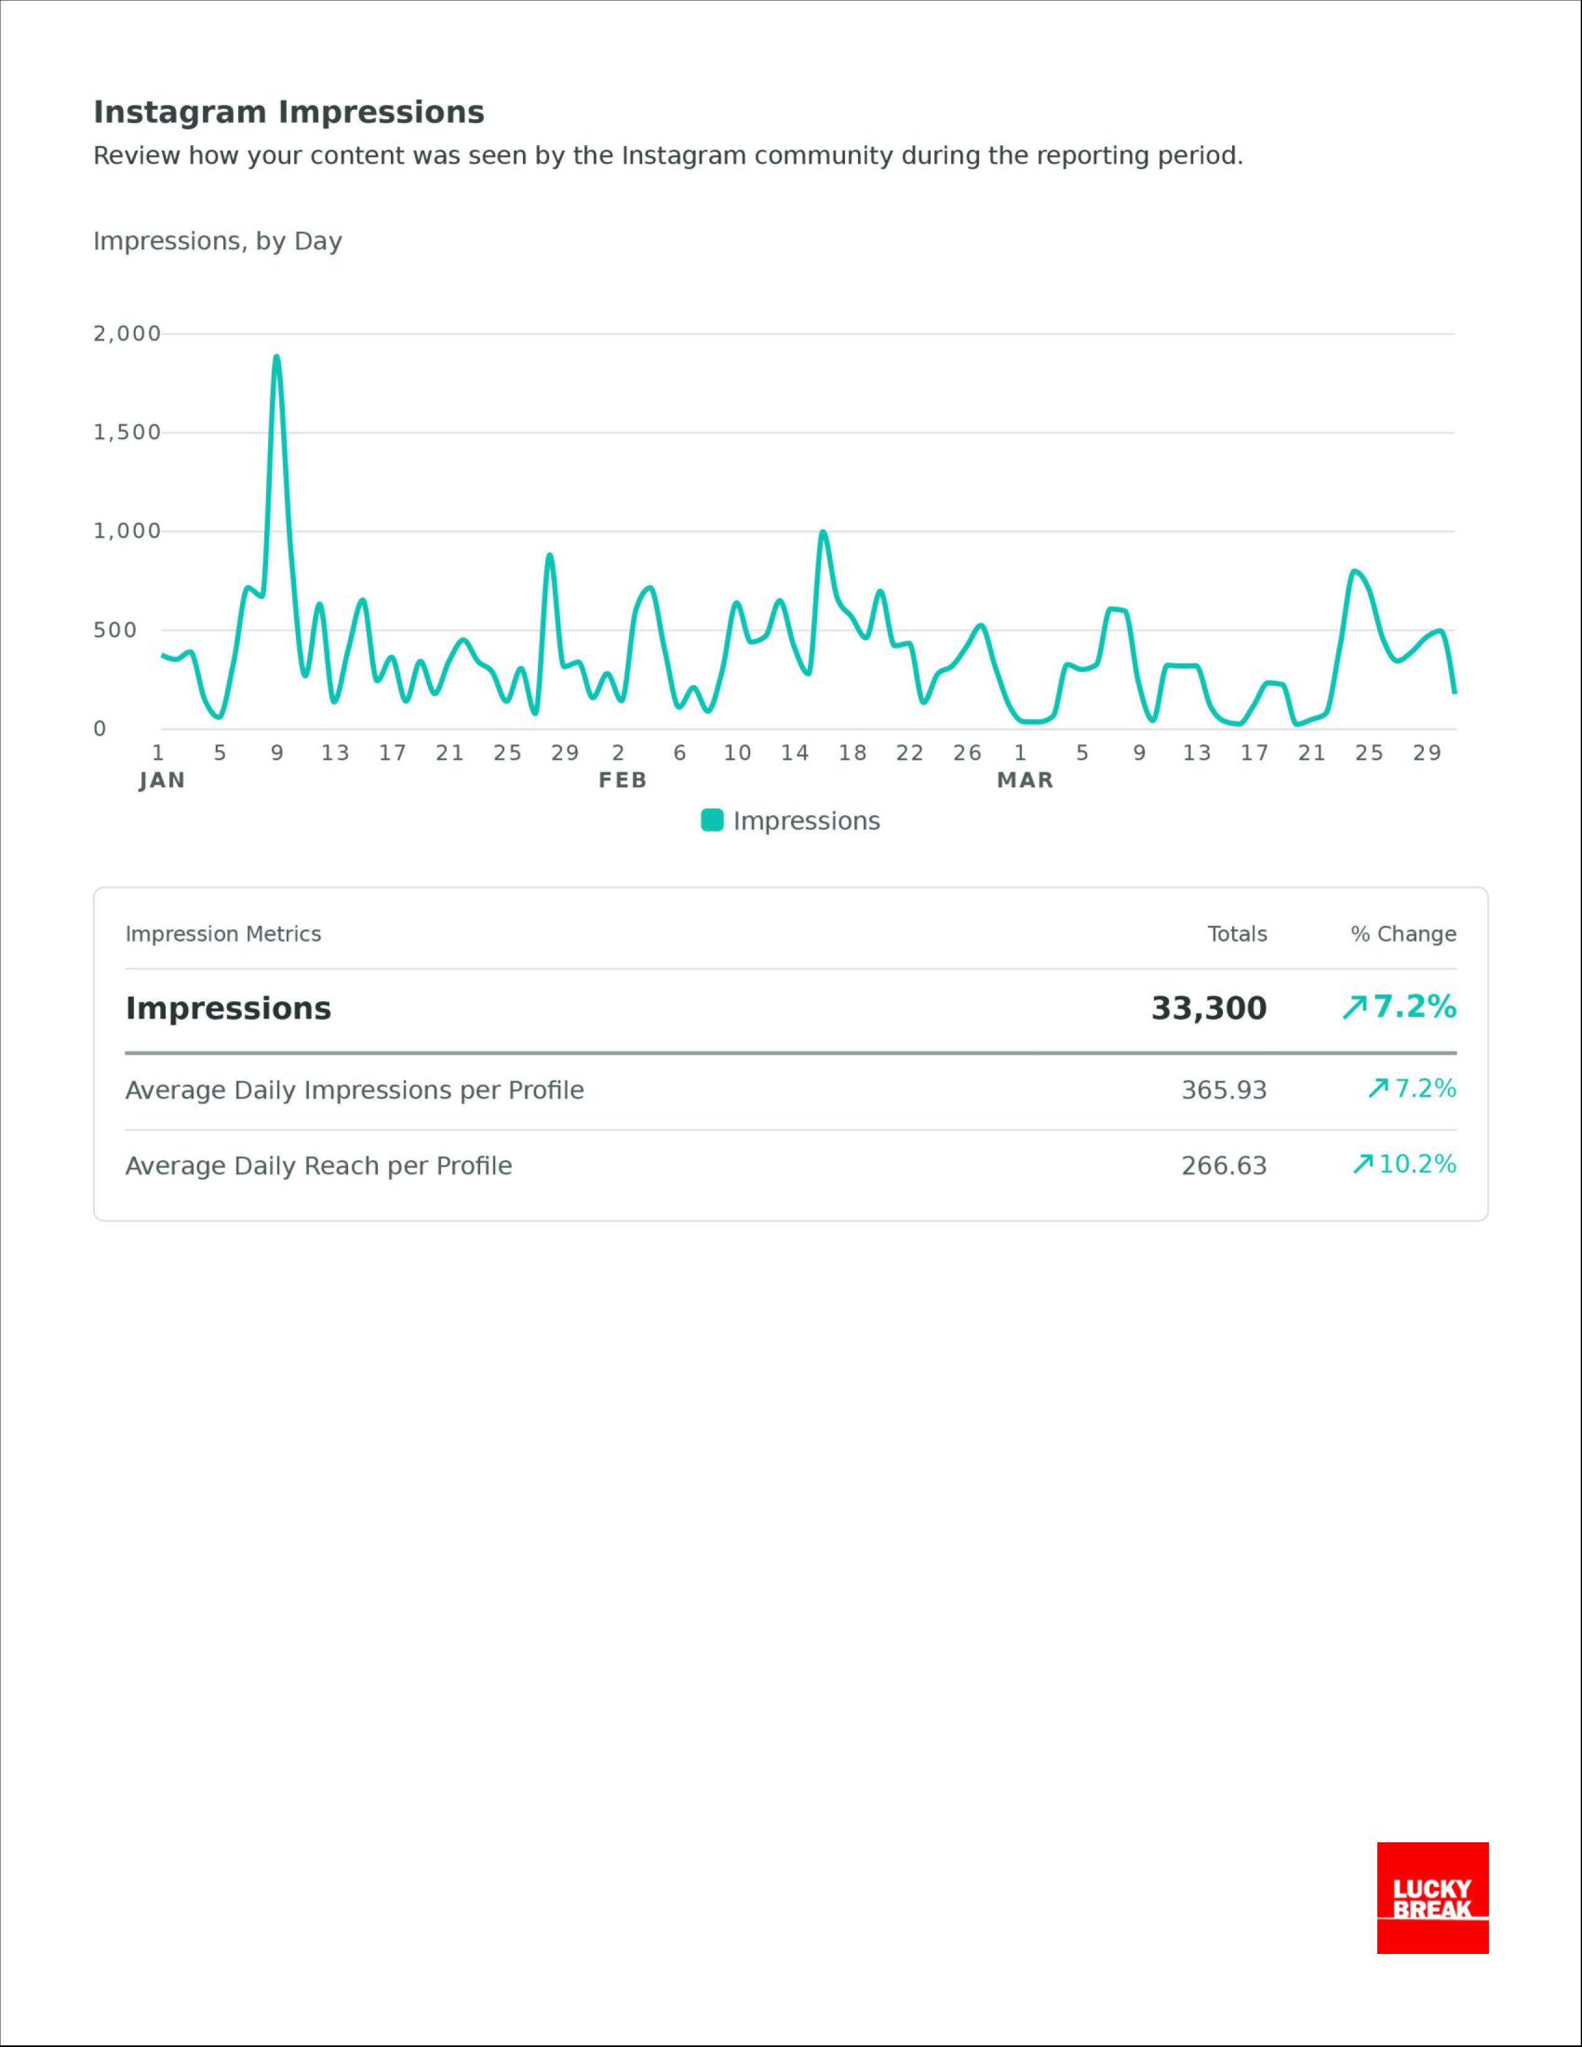Click the bold Impressions row label
Viewport: 1582px width, 2047px height.
229,1009
